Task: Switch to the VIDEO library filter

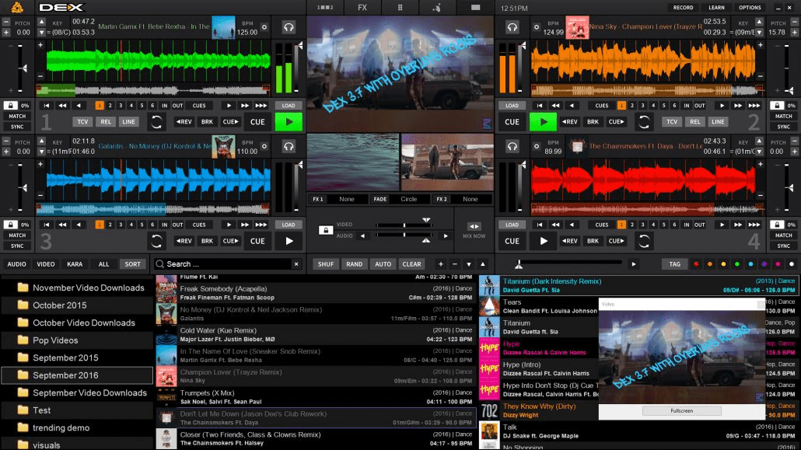Action: [x=45, y=264]
